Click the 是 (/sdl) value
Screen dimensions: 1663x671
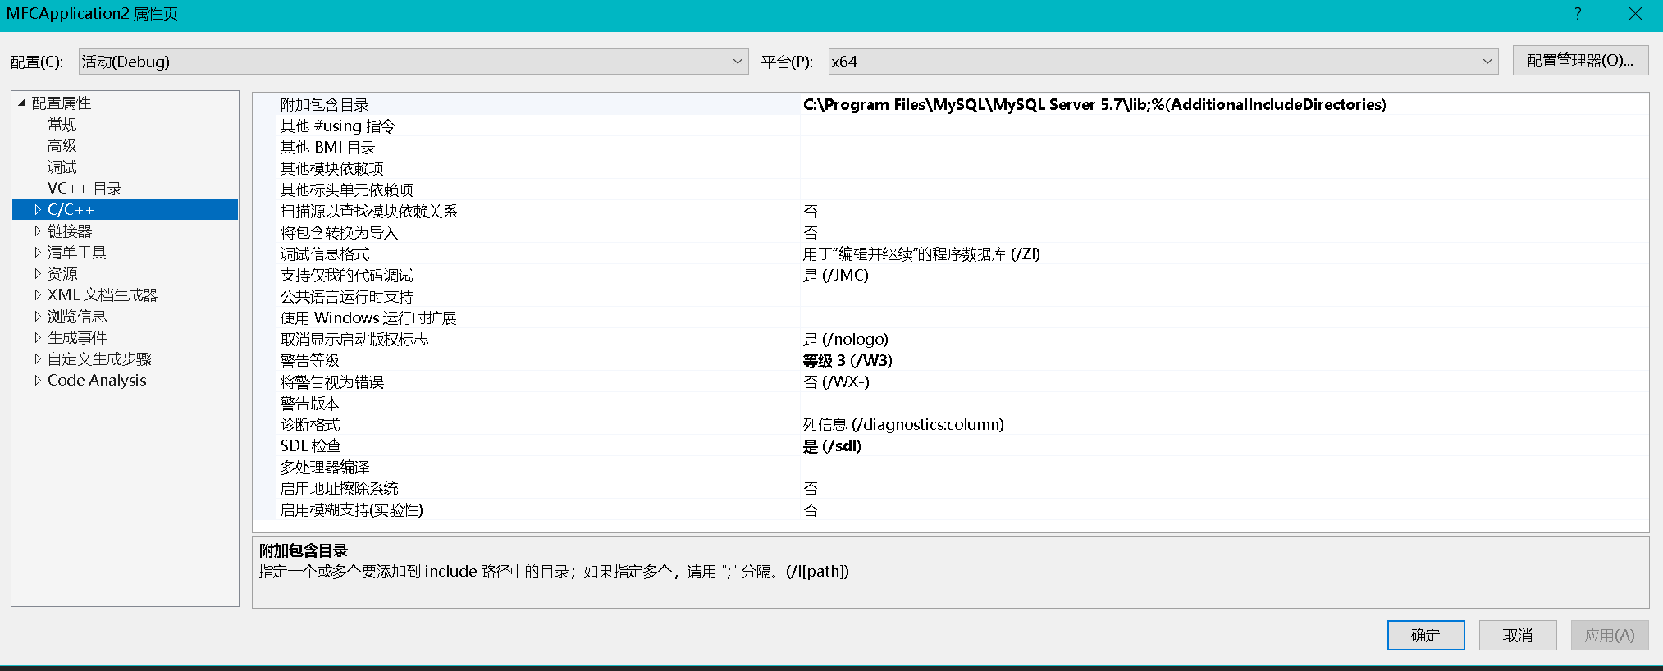832,446
